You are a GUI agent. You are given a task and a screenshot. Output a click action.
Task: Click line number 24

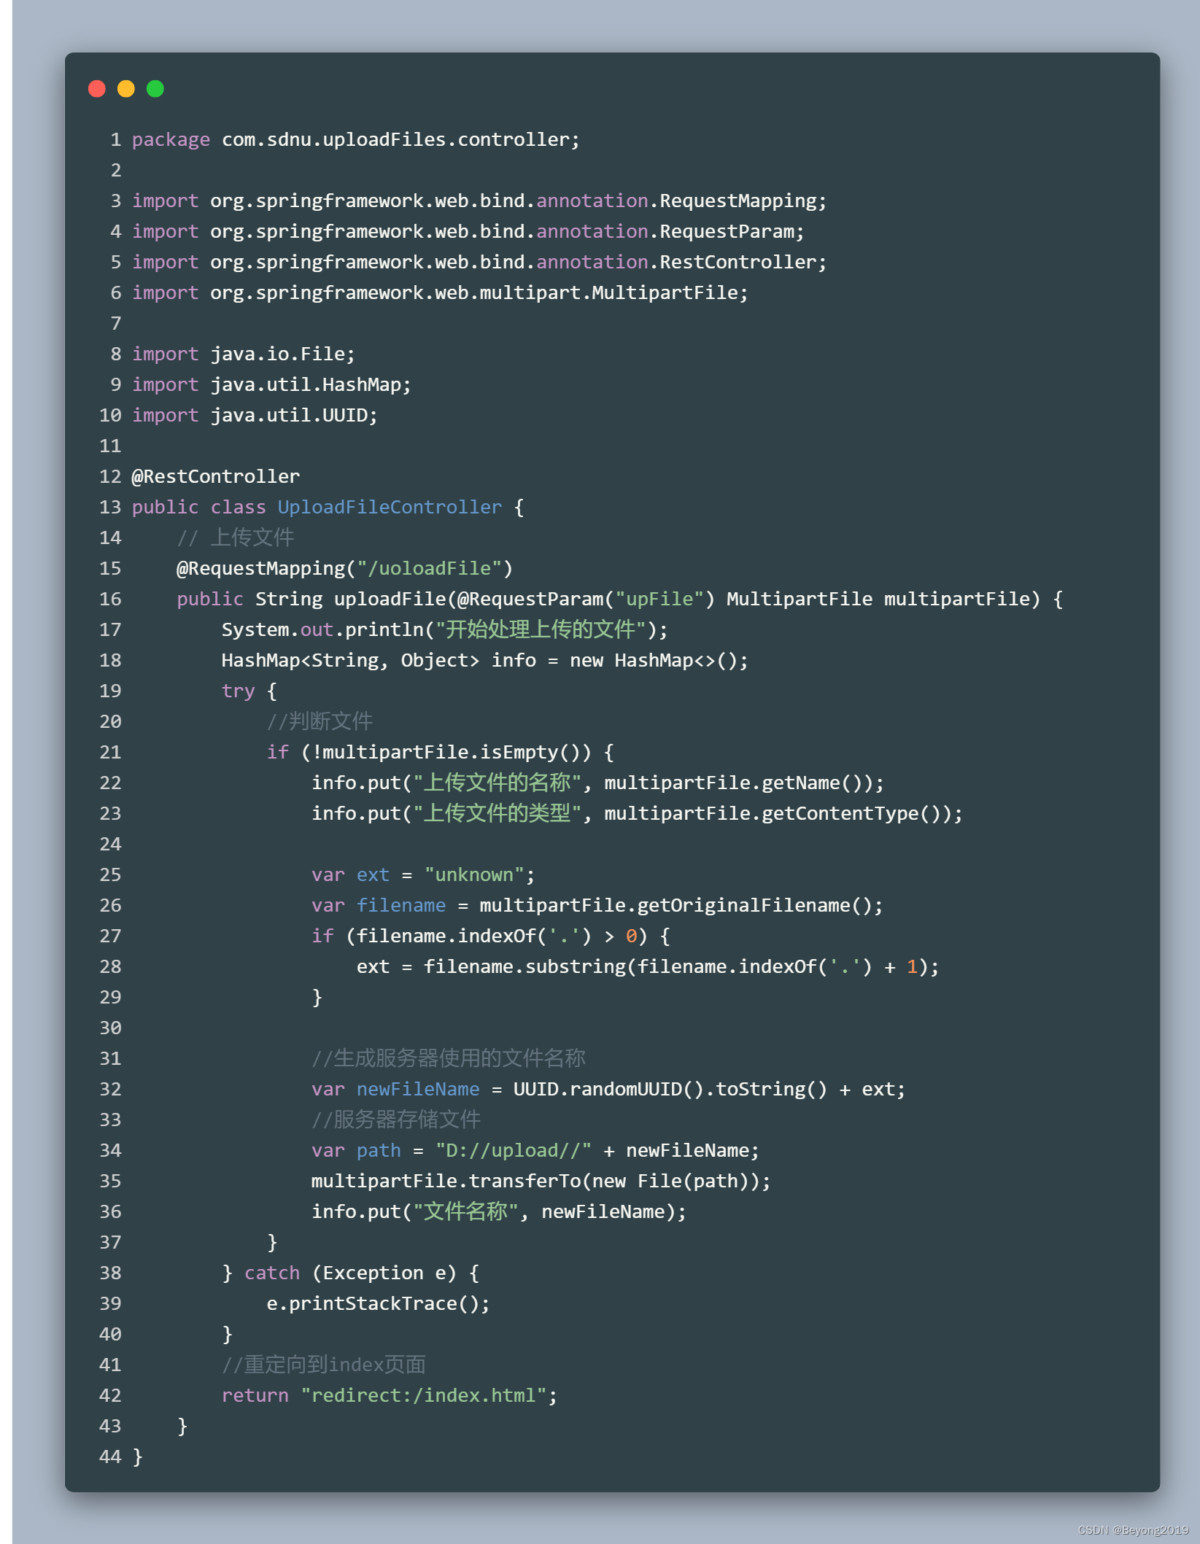click(110, 844)
